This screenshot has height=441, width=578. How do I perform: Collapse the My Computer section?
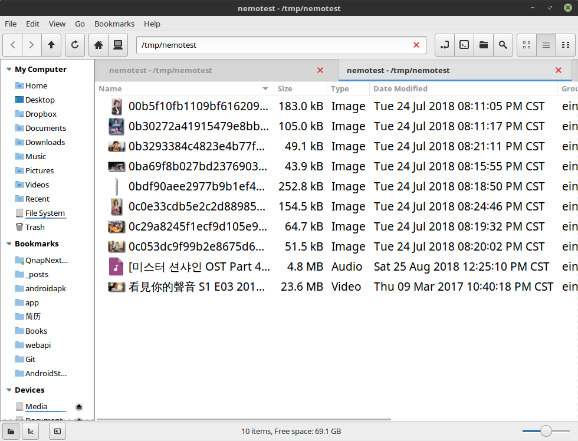point(9,70)
